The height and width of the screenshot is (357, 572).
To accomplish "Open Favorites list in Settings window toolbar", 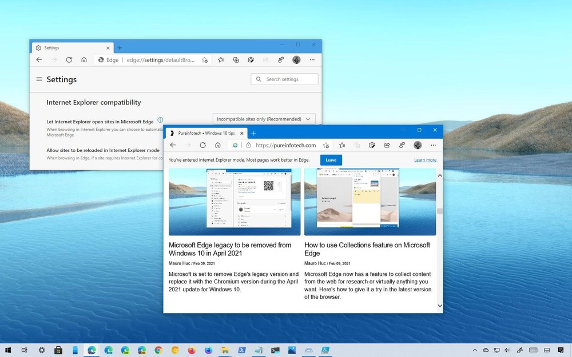I will click(x=221, y=60).
